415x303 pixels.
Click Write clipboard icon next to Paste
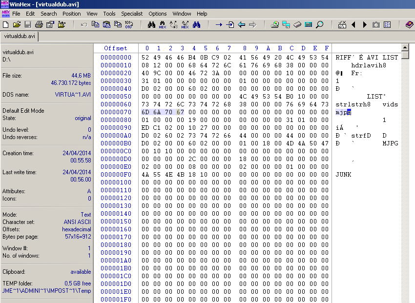118,24
